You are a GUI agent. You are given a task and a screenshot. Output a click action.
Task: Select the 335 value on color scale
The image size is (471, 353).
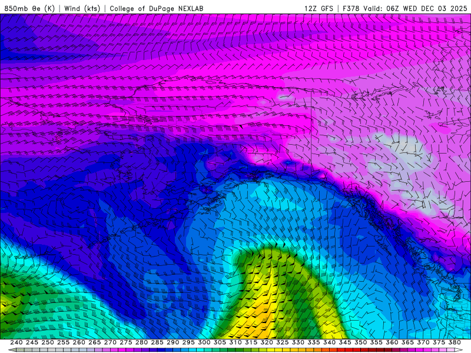coord(314,342)
